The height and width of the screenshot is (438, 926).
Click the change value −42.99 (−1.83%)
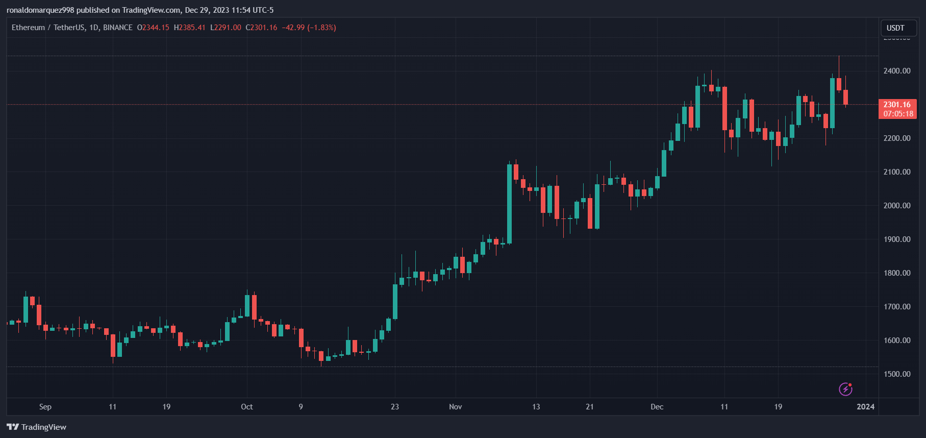(309, 28)
